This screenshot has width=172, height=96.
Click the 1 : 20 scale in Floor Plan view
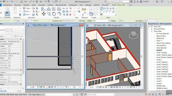click(x=32, y=87)
